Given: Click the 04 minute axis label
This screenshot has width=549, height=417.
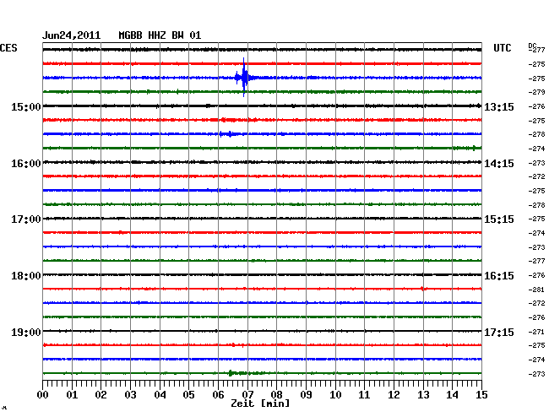Looking at the screenshot, I should [x=160, y=394].
